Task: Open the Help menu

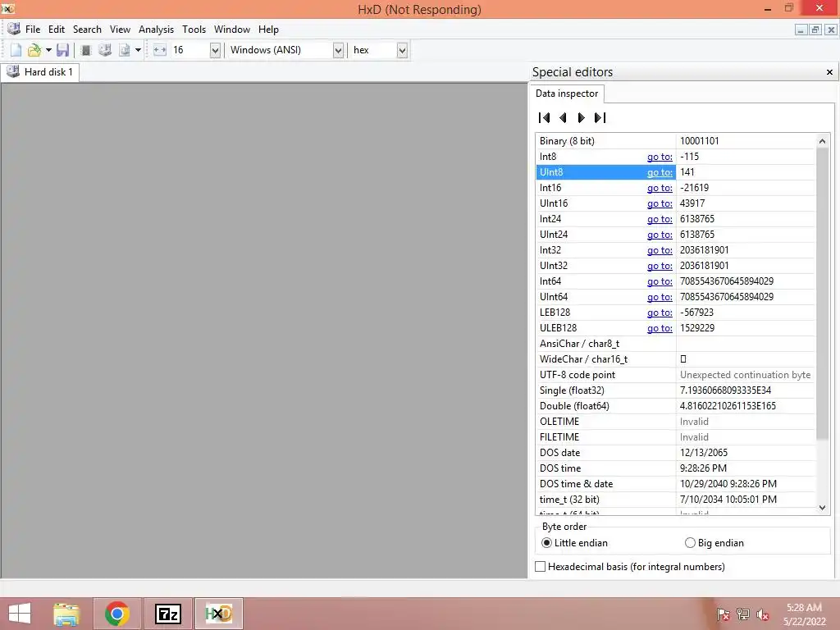Action: click(268, 30)
